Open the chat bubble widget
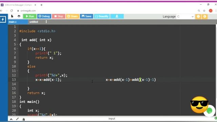 point(210,111)
